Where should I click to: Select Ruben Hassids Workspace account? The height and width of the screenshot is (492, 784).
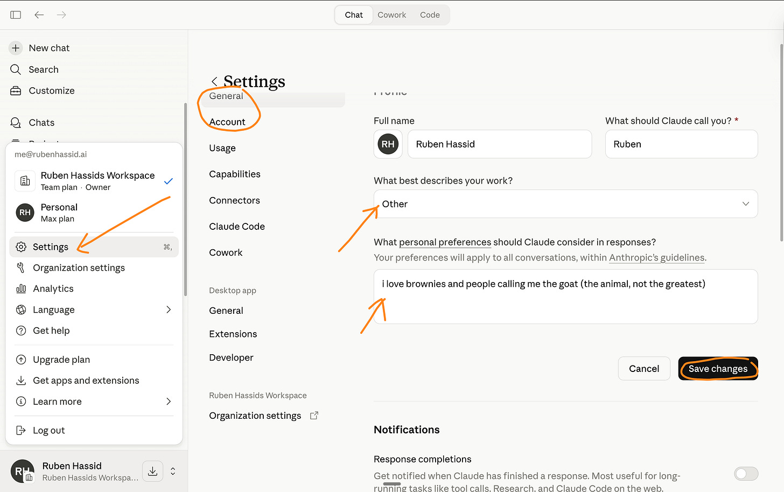[x=94, y=181]
